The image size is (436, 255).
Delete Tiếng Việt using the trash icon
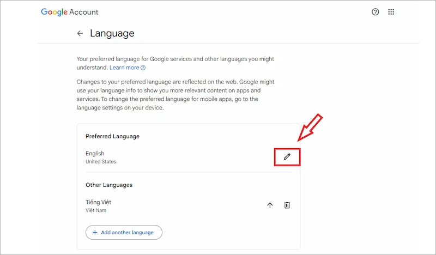coord(287,205)
